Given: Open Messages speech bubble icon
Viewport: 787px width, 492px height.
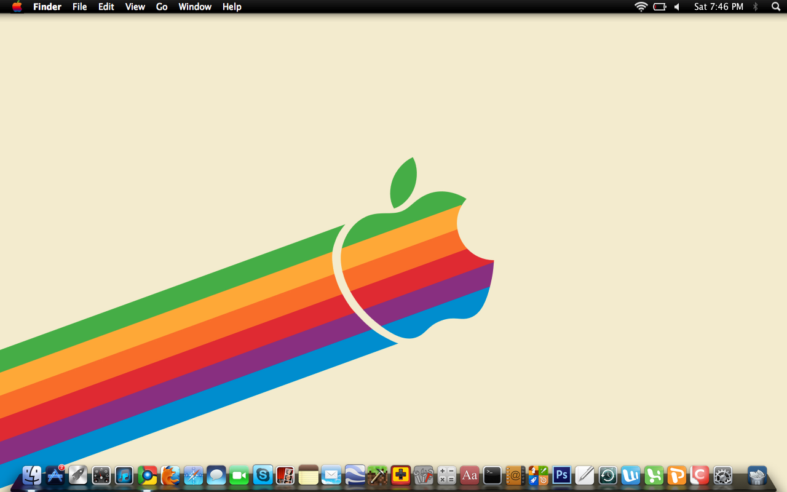Looking at the screenshot, I should tap(216, 475).
